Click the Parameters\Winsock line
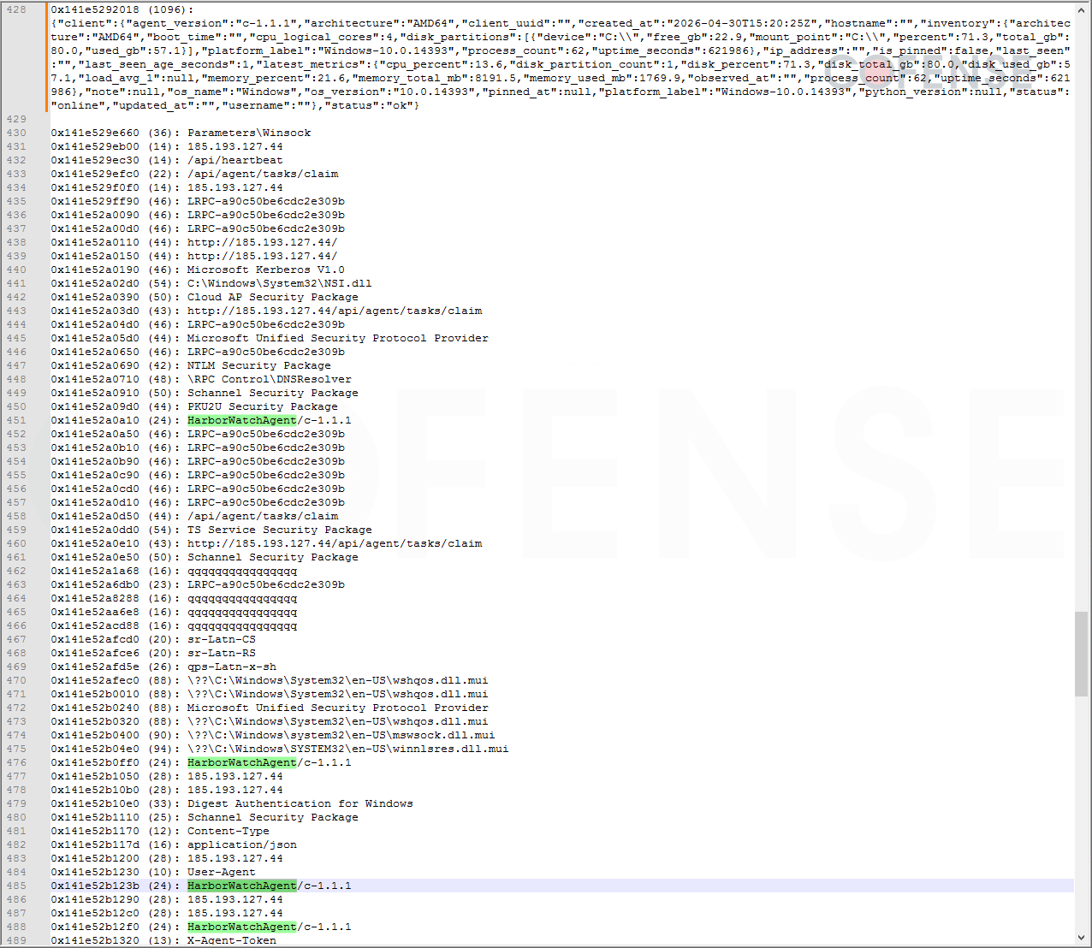 (x=249, y=133)
